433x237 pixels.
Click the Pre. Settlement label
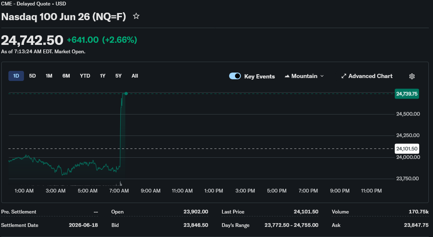pos(18,212)
